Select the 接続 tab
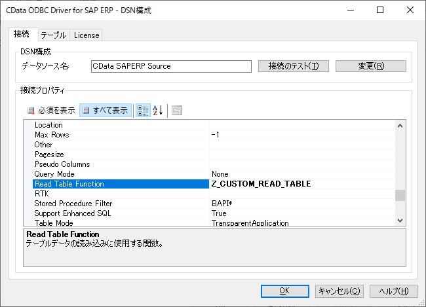Image resolution: width=426 pixels, height=307 pixels. 22,35
